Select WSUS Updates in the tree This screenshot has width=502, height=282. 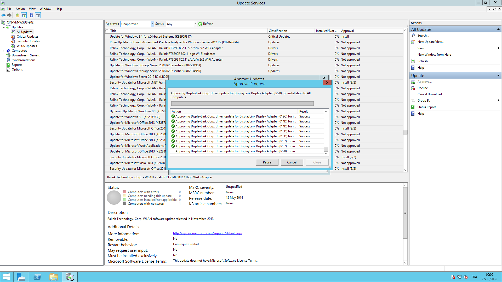(x=27, y=46)
